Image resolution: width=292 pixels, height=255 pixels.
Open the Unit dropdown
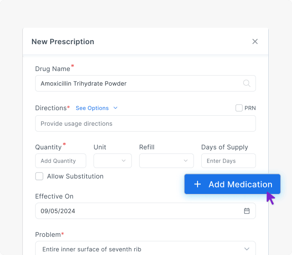[113, 161]
